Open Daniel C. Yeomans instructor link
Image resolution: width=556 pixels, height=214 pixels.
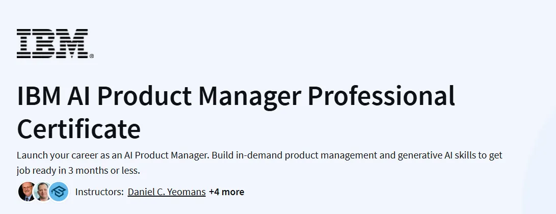pos(167,192)
